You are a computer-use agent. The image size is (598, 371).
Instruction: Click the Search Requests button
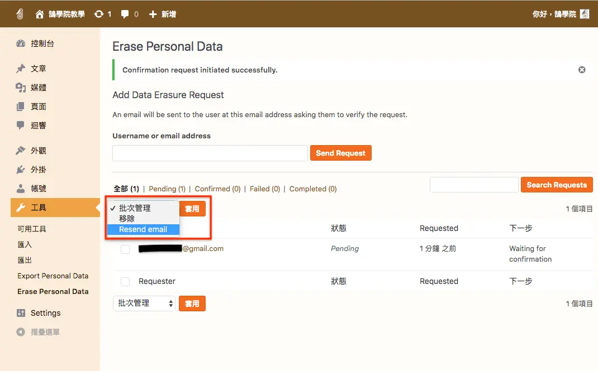[557, 185]
